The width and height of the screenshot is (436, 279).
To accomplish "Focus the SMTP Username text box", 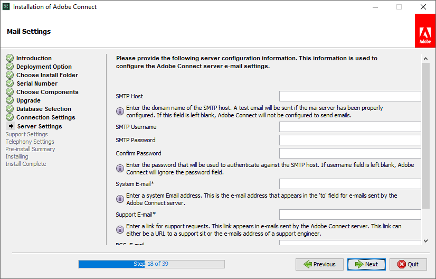I will coord(350,127).
